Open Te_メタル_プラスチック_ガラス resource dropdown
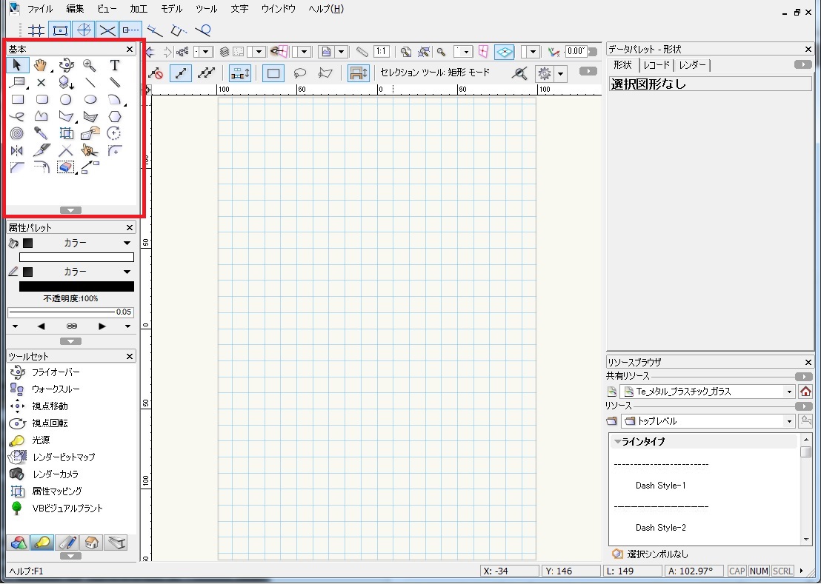 [789, 392]
